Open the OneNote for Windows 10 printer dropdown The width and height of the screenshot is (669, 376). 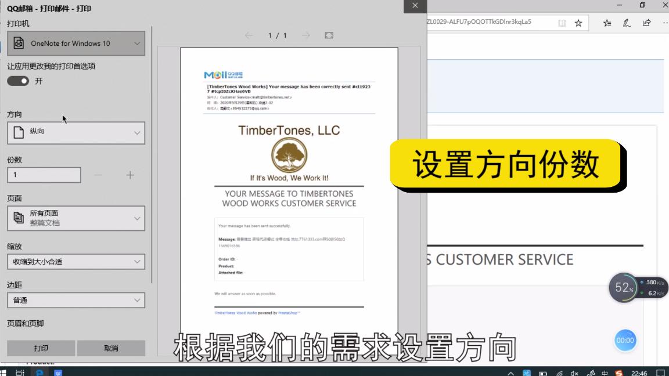[x=76, y=44]
